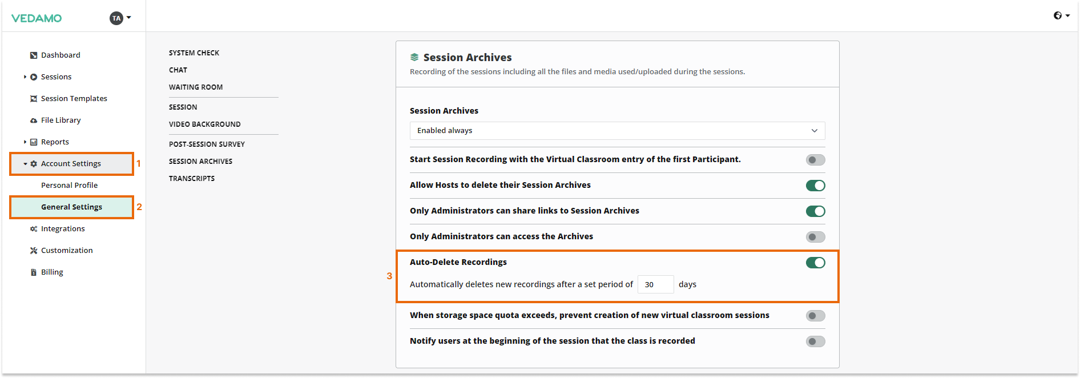Open VIDEO BACKGROUND settings section
This screenshot has width=1080, height=378.
pos(205,124)
